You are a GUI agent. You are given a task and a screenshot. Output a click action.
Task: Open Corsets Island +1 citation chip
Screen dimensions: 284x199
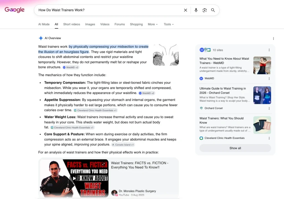click(123, 145)
